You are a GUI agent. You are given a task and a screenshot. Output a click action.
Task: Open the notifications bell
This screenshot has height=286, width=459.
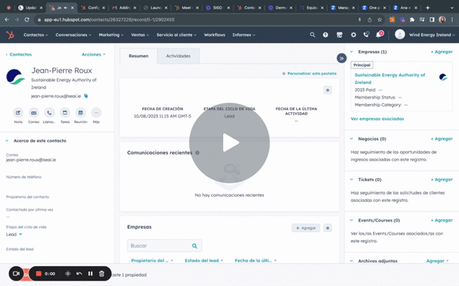pos(379,34)
